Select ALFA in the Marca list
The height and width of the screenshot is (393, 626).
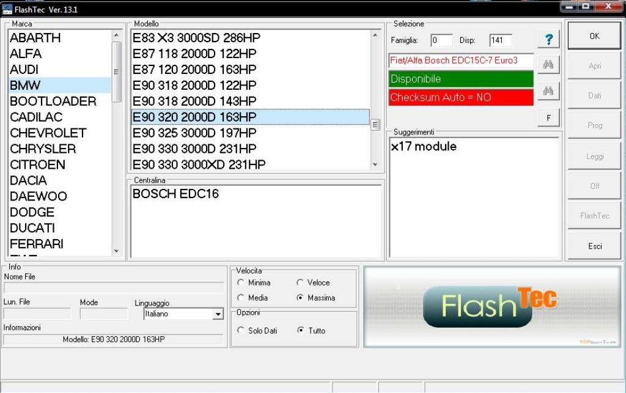coord(59,53)
